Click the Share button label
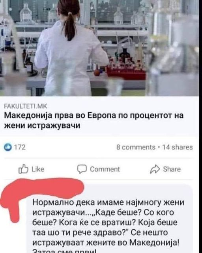Image resolution: width=202 pixels, height=253 pixels. [172, 169]
